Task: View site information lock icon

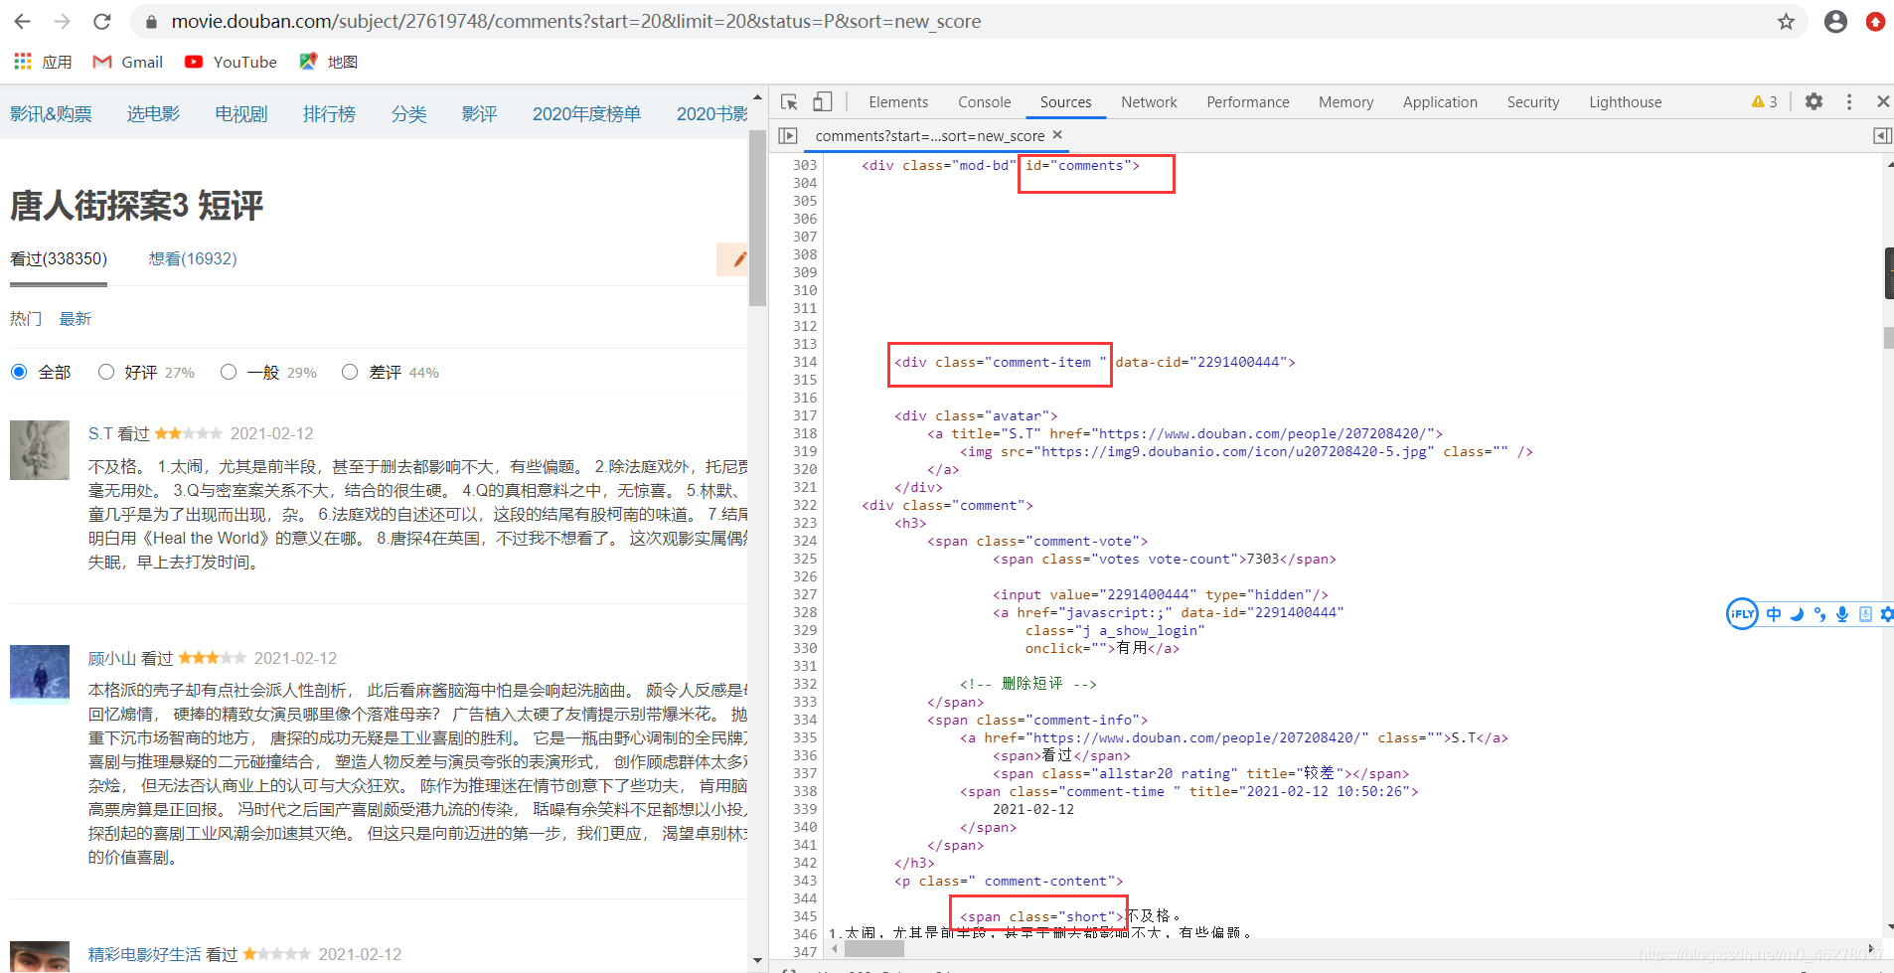Action: [x=150, y=21]
